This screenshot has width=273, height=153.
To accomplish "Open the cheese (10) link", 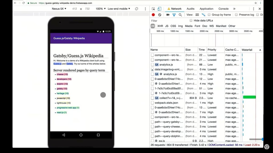I will tap(62, 74).
